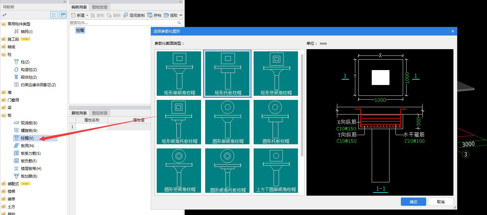Switch to the 构件列表 tab

click(79, 7)
